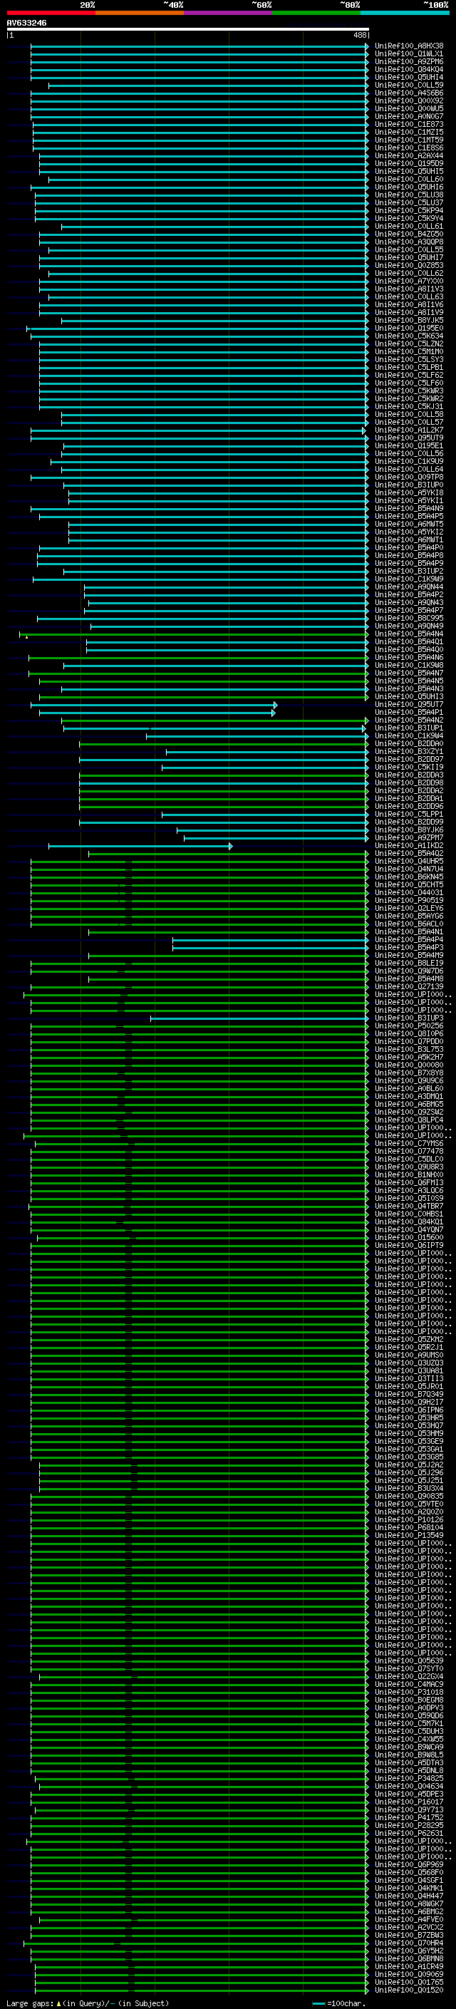Select label UniRef100_C1K9W4

tap(409, 735)
